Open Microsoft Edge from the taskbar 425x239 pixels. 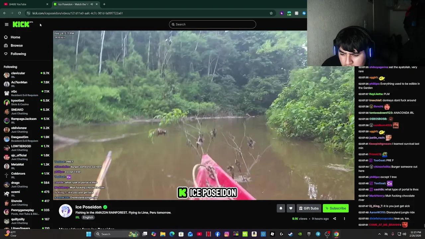pyautogui.click(x=172, y=234)
